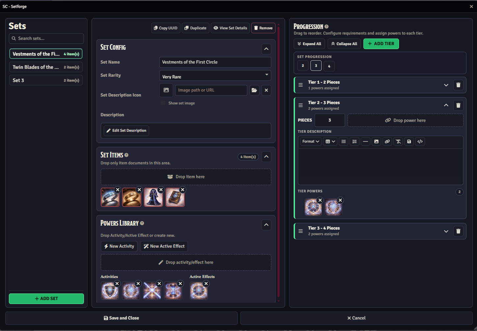Delete Tier 1 using its trash icon
The image size is (477, 331).
coord(458,85)
